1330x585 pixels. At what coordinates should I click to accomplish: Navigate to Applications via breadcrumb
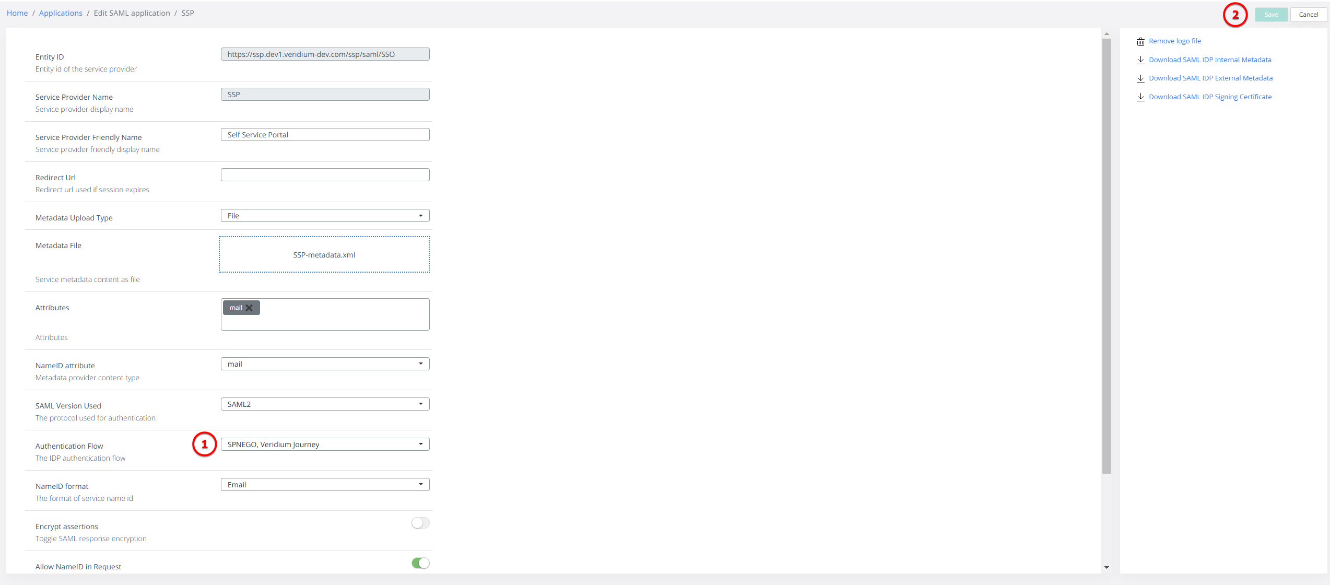[x=61, y=13]
